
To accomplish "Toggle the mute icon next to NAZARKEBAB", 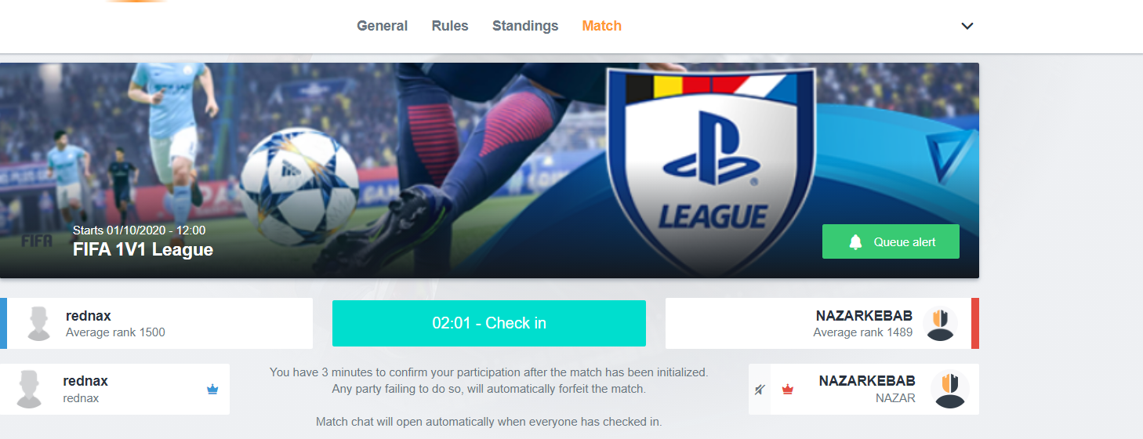I will click(x=760, y=390).
